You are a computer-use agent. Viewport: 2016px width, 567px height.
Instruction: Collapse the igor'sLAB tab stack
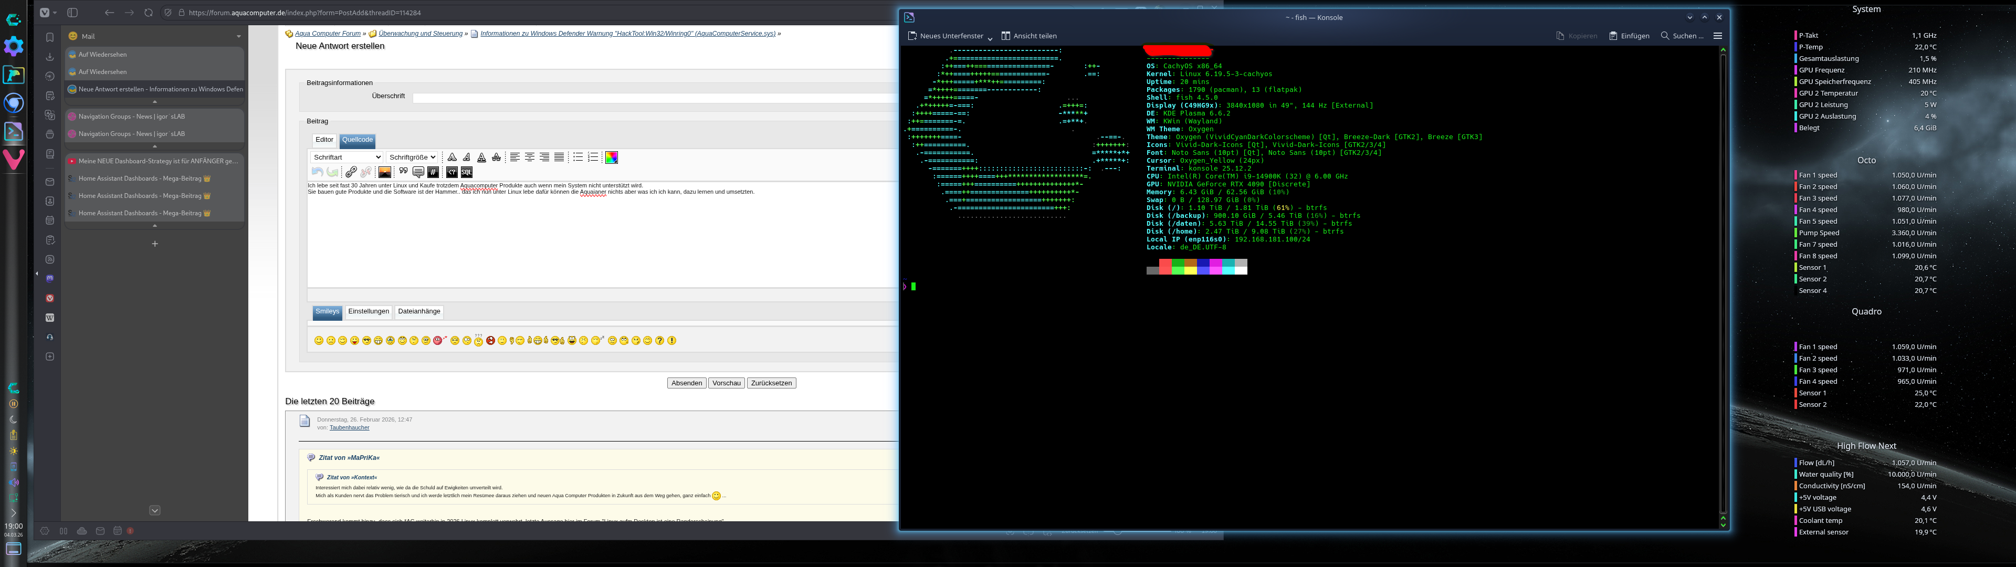pyautogui.click(x=154, y=146)
